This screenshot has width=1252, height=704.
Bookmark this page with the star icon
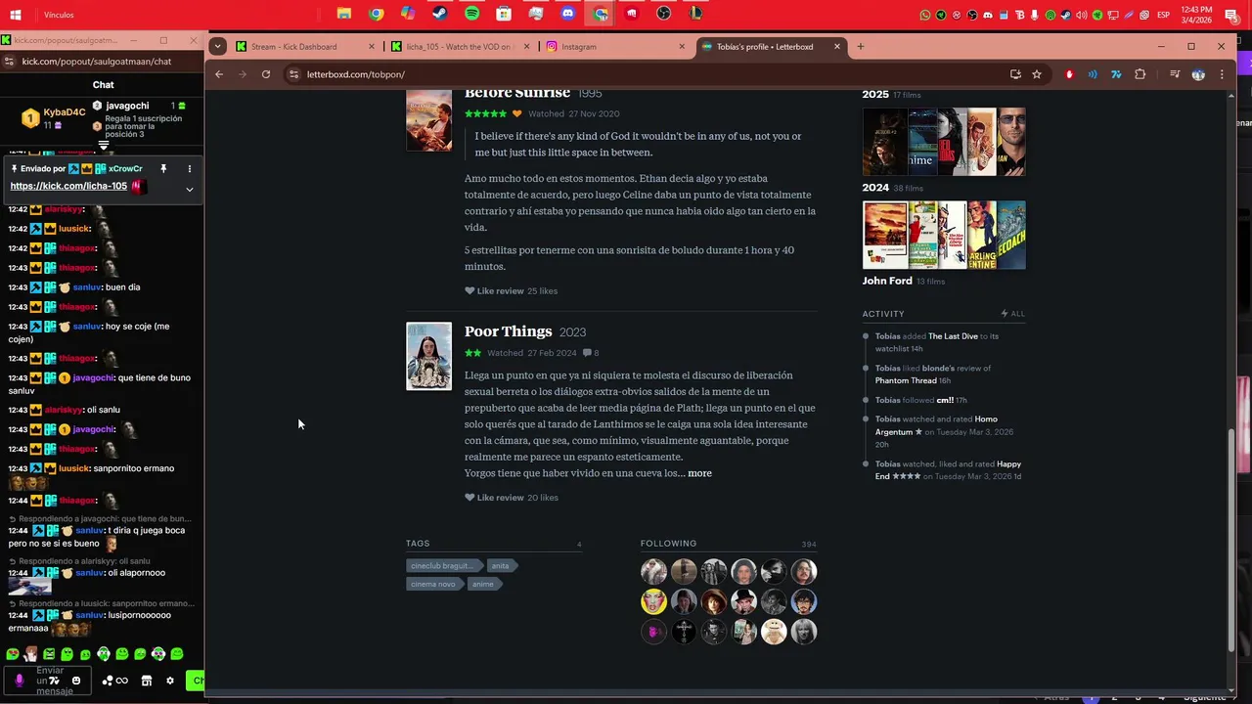pyautogui.click(x=1037, y=74)
